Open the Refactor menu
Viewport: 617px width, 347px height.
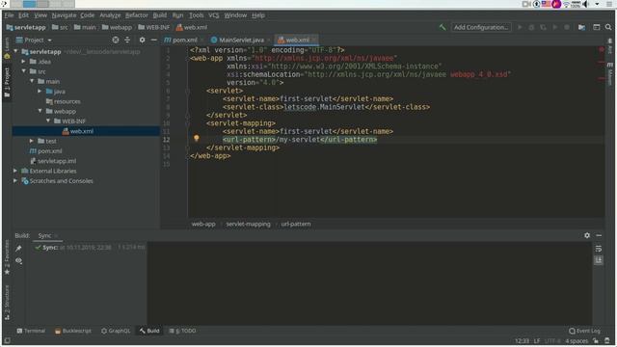click(137, 15)
